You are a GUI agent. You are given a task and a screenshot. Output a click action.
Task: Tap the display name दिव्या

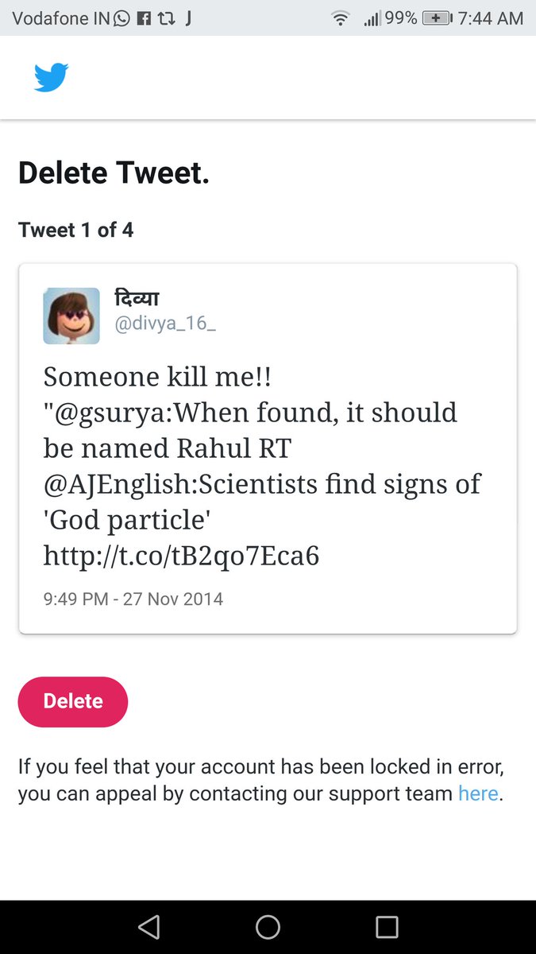tap(137, 298)
